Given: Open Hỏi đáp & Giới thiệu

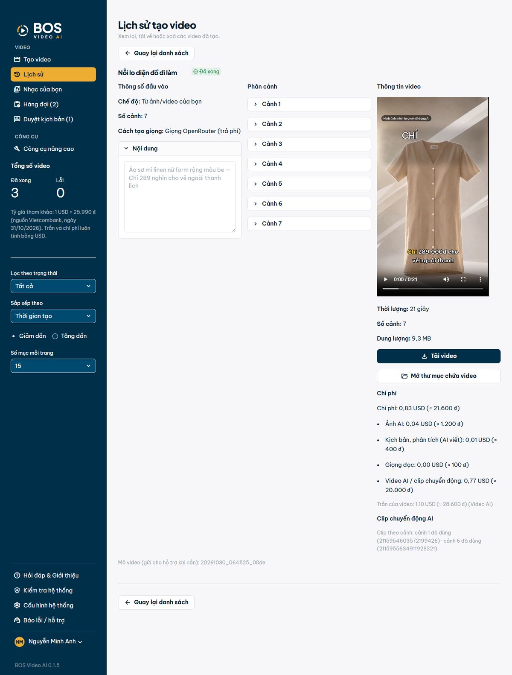Looking at the screenshot, I should point(53,575).
